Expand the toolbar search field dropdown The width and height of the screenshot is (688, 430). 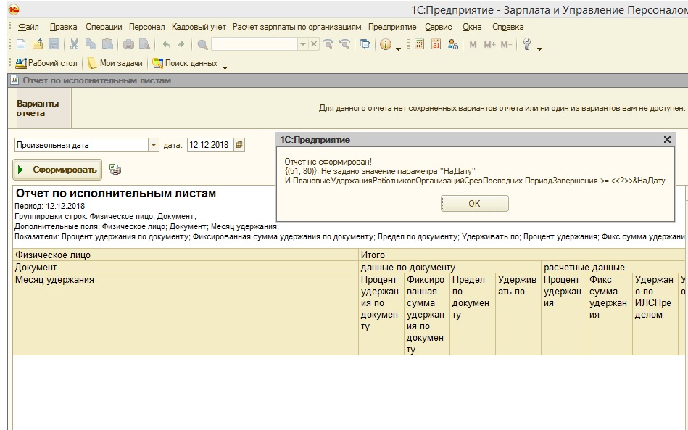(302, 44)
